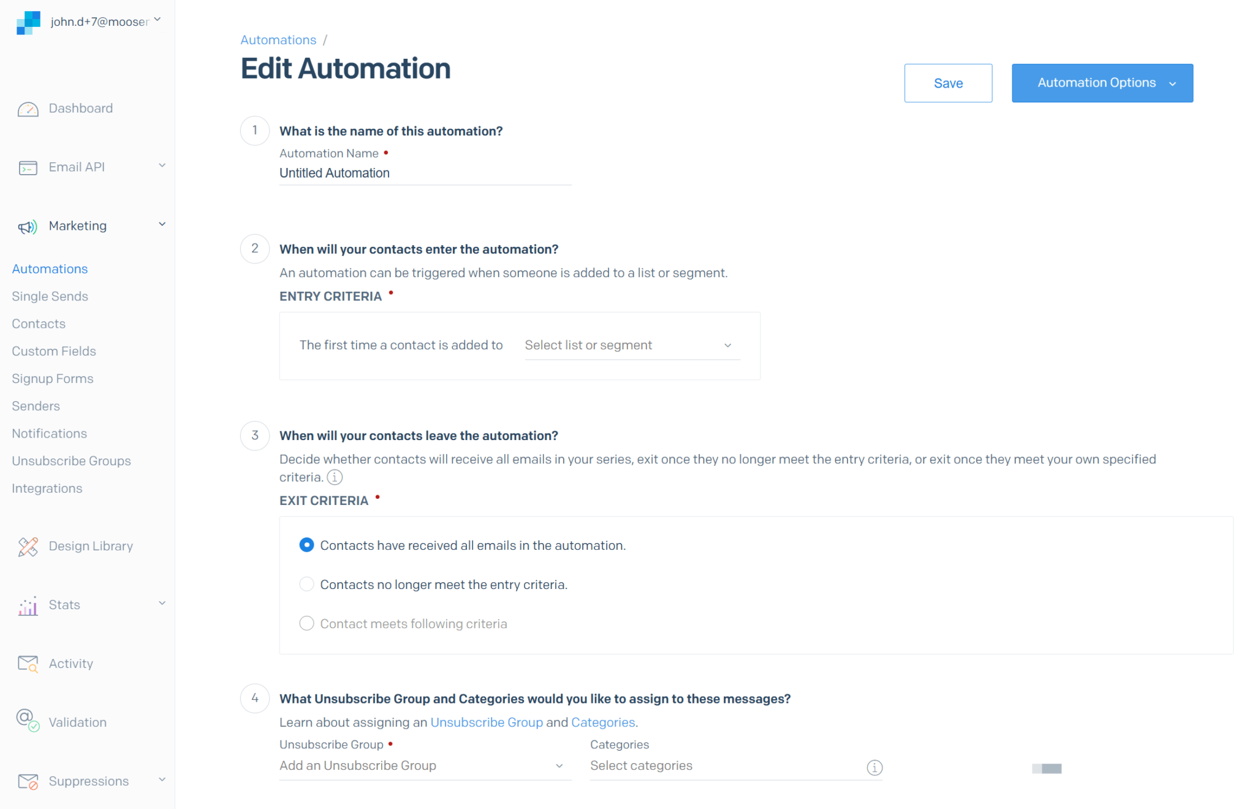Expand the 'Add an Unsubscribe Group' dropdown
The height and width of the screenshot is (809, 1255).
424,766
